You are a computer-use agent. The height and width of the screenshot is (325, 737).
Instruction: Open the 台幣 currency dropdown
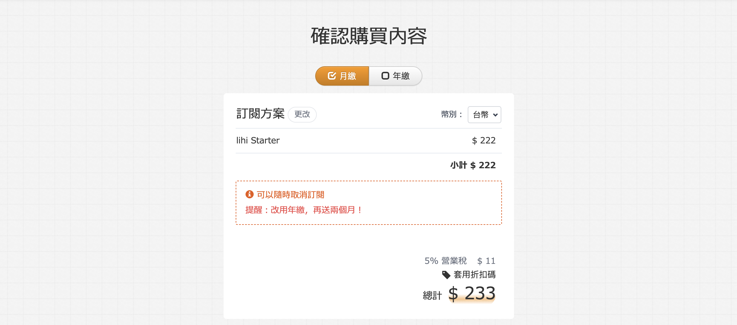484,115
